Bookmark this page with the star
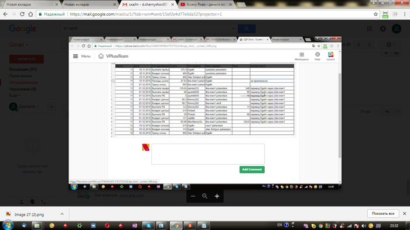Viewport: 410px width, 230px height. [376, 15]
